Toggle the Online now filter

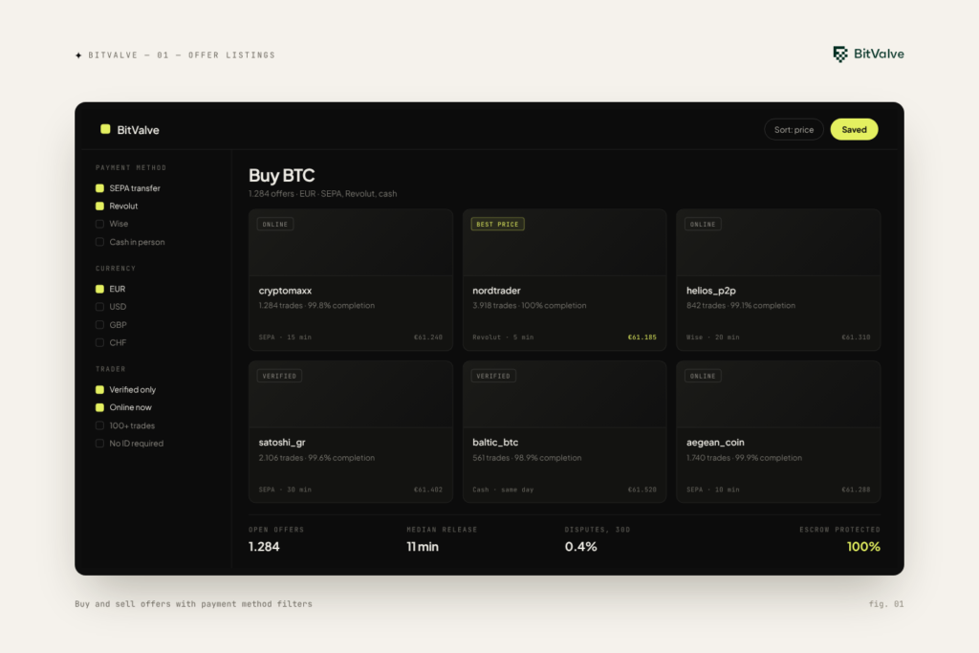(99, 407)
